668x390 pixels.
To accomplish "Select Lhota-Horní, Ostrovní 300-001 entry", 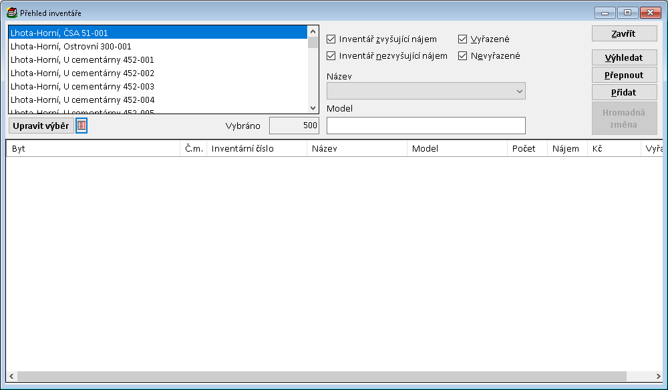I will click(x=71, y=47).
